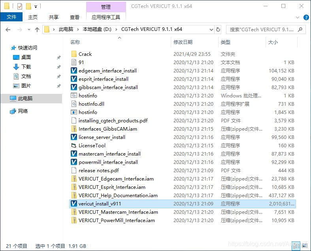Click the refresh button beside address bar
Screen dimensions: 311x251
(x=218, y=30)
